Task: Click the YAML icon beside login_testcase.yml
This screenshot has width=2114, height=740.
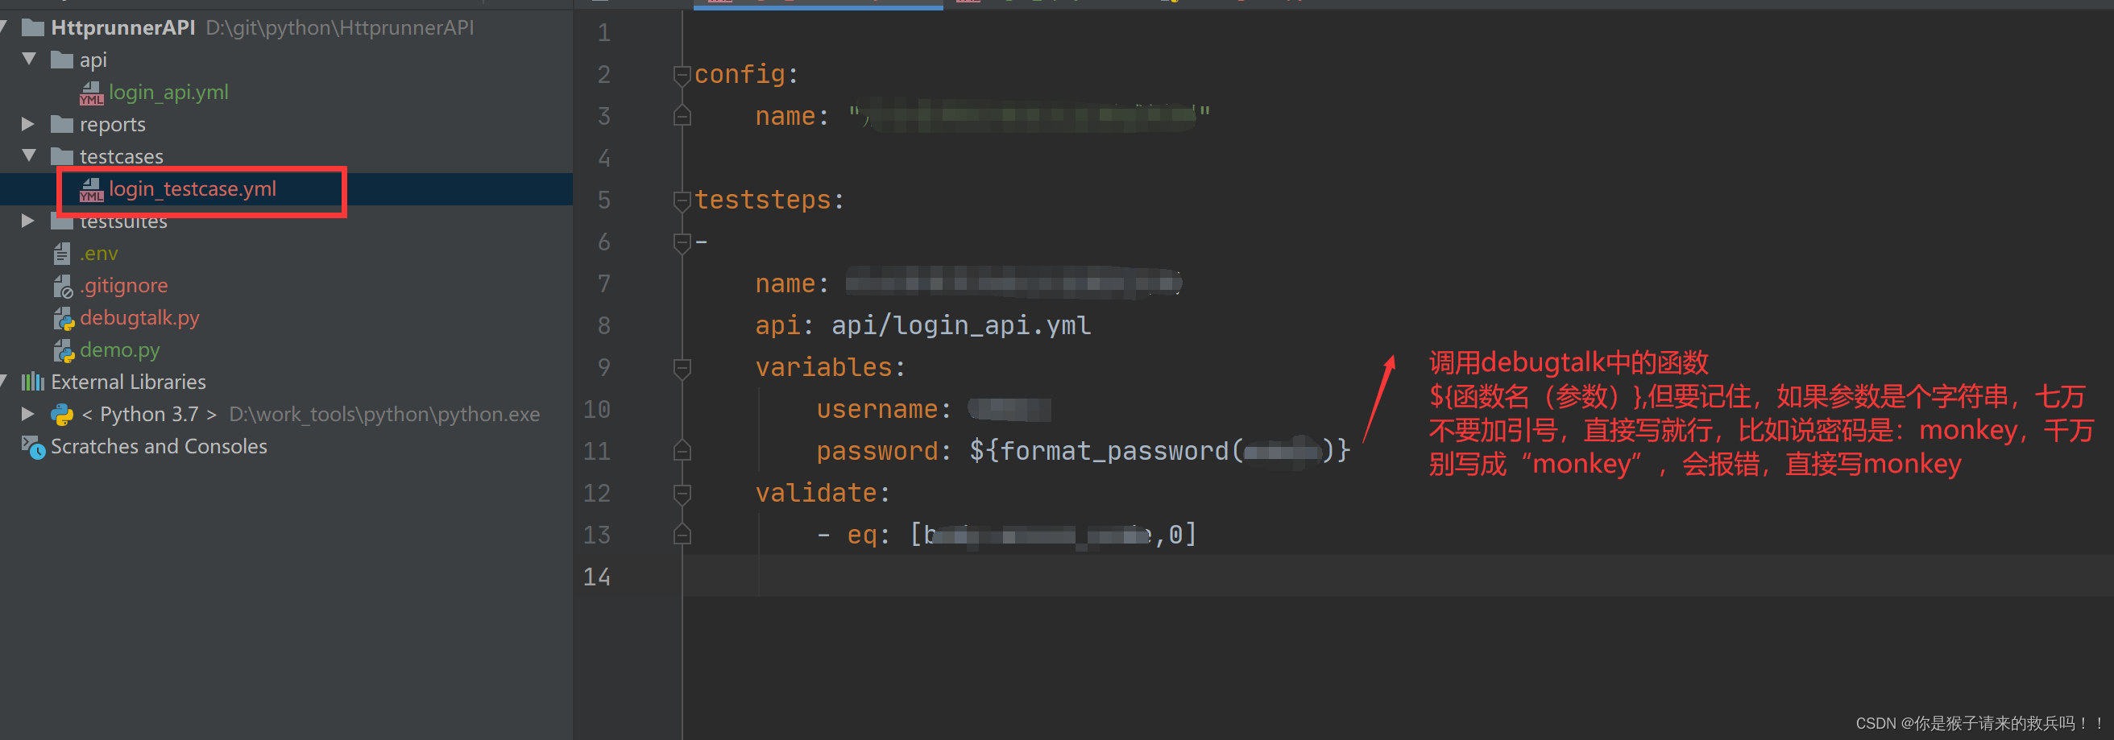Action: (x=91, y=188)
